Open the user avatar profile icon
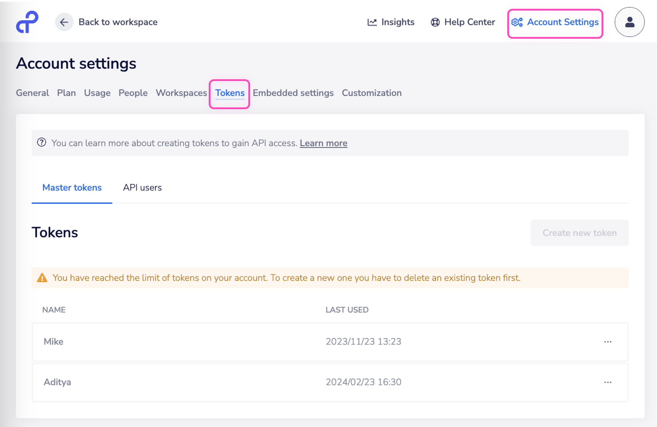657x427 pixels. click(629, 22)
